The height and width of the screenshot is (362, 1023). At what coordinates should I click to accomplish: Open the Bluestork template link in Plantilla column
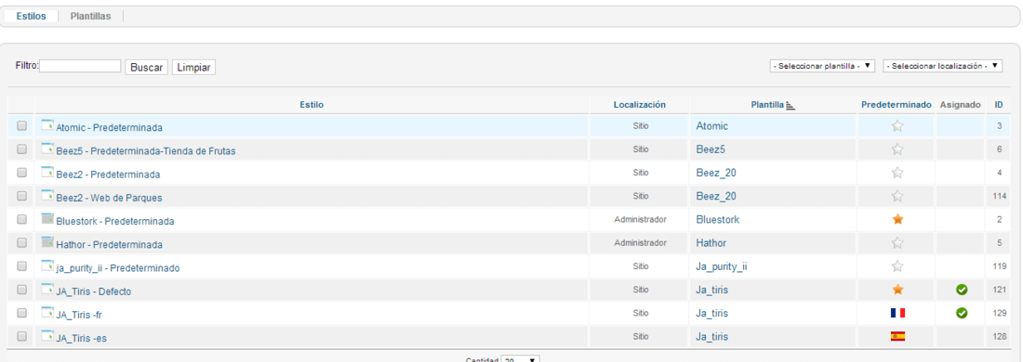point(718,219)
